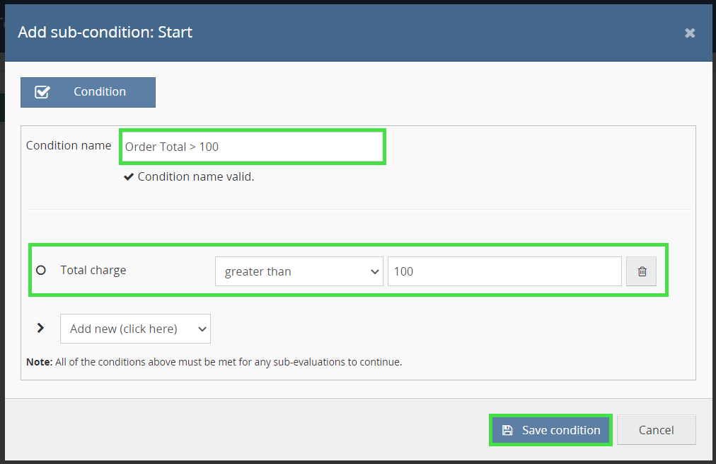Click the checkbox inside the Condition header
Screen dimensions: 716x464
[x=42, y=91]
